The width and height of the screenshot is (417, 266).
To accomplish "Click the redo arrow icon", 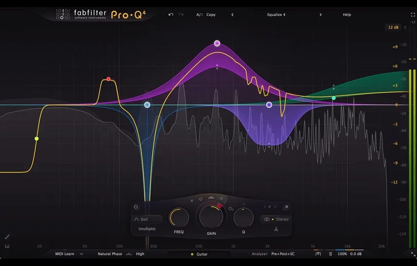I will click(181, 15).
